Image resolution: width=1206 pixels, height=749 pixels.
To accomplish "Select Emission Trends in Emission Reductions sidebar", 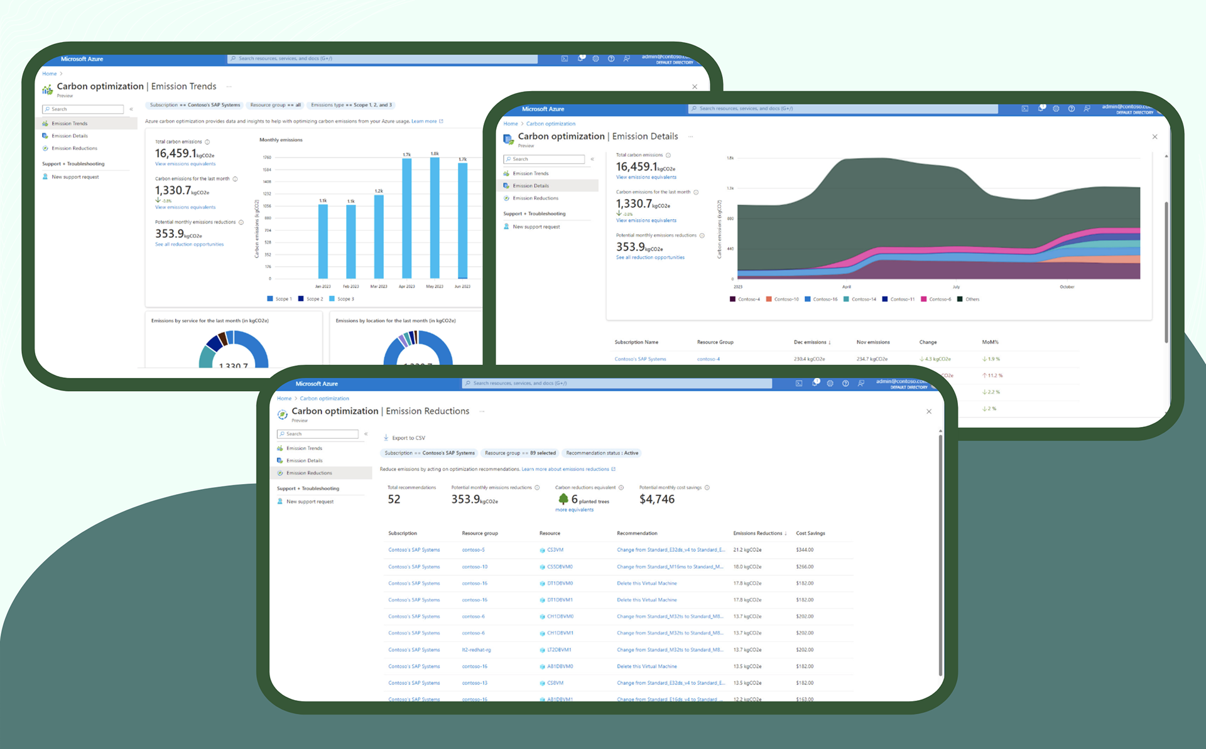I will [304, 448].
